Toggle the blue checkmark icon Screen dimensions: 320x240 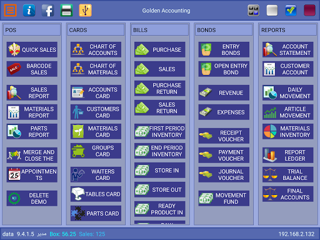coord(291,10)
